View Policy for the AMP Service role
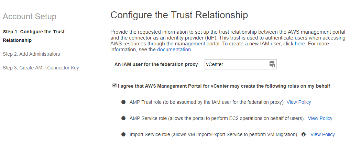Image resolution: width=350 pixels, height=155 pixels. (x=320, y=119)
